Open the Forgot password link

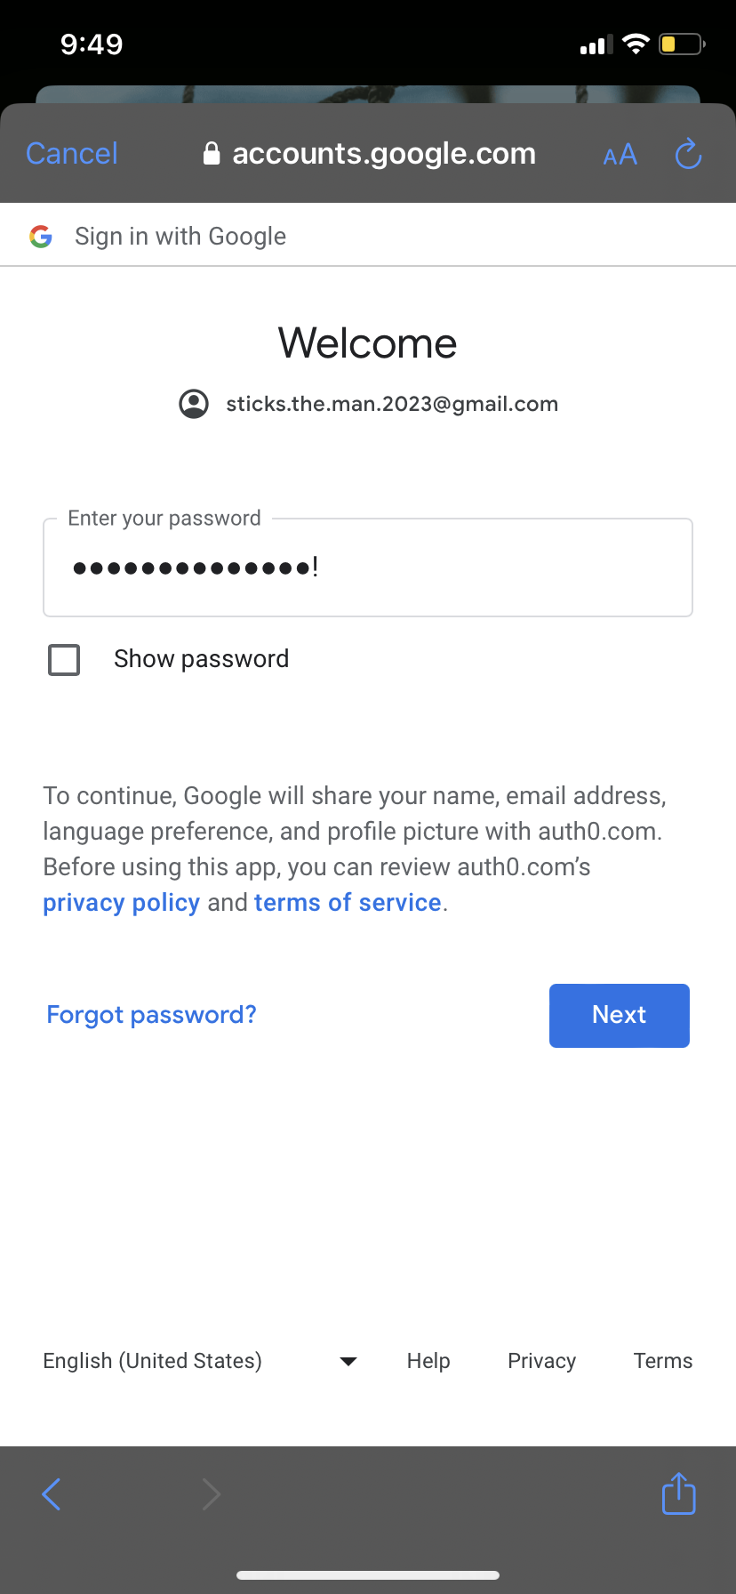tap(151, 1015)
